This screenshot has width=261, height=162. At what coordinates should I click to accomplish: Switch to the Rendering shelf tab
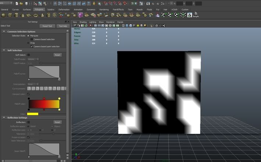click(x=104, y=10)
